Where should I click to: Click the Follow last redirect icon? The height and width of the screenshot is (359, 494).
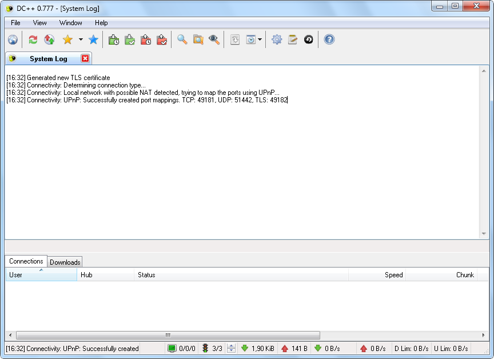[x=49, y=39]
